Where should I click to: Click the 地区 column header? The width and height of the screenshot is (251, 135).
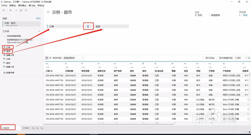186,71
